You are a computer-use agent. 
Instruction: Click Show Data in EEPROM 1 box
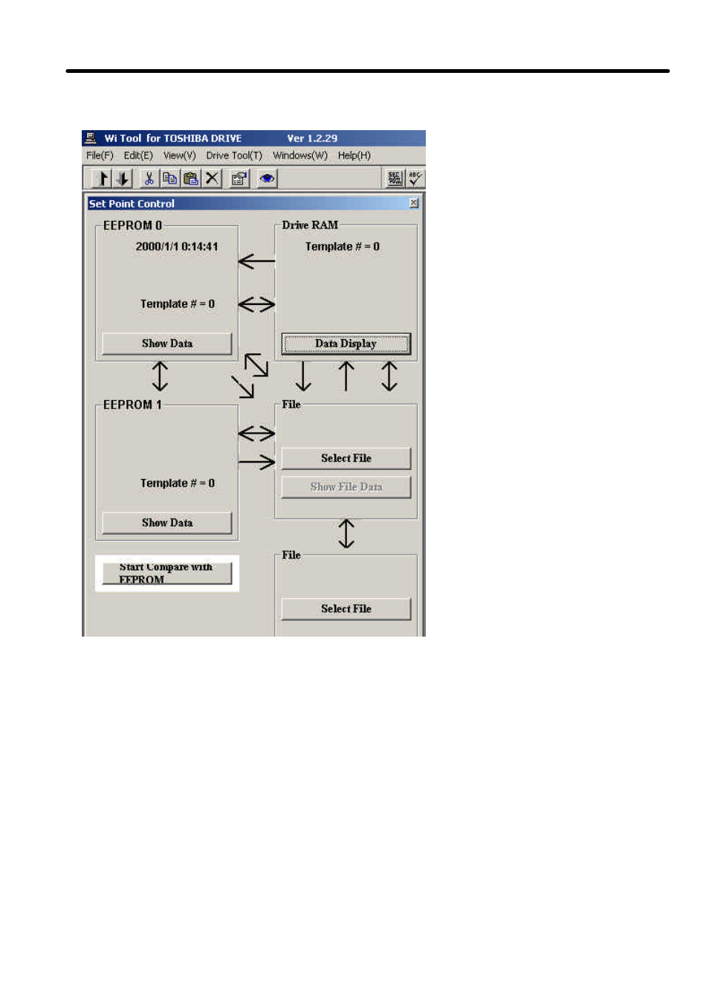[x=167, y=523]
